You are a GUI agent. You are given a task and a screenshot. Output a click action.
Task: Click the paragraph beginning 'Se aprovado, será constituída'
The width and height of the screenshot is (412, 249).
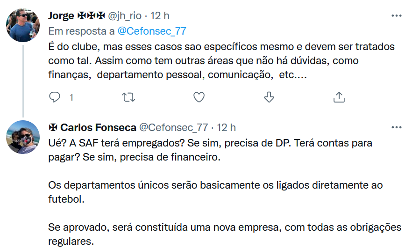224,234
